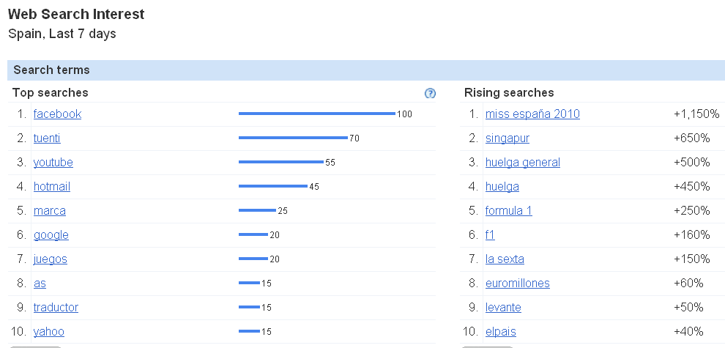Image resolution: width=725 pixels, height=348 pixels.
Task: Click the euromillones rising search link
Action: (x=518, y=284)
